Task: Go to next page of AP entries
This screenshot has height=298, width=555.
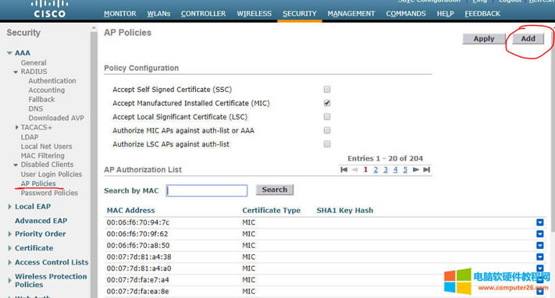Action: pyautogui.click(x=416, y=169)
